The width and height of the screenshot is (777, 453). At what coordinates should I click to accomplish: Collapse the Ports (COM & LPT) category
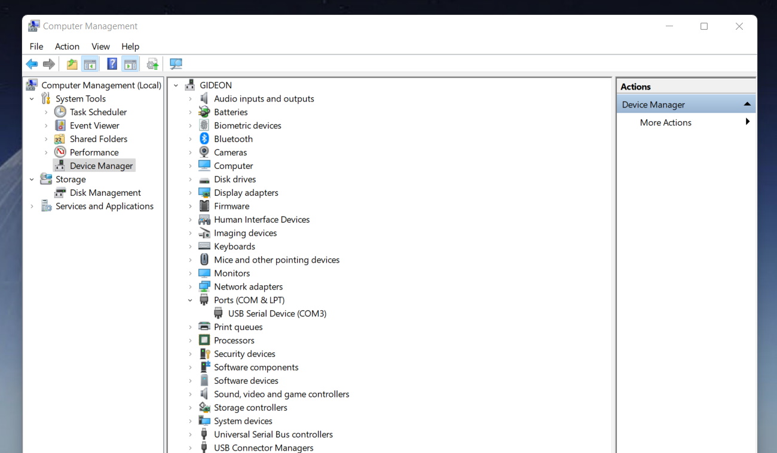click(190, 300)
